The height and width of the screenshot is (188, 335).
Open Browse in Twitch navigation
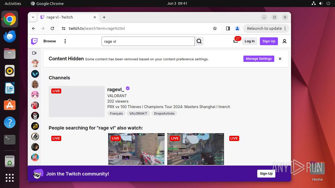[x=50, y=41]
